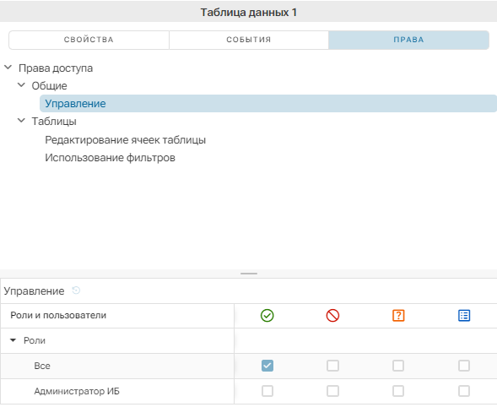Click the red prohibit deny icon

(332, 316)
